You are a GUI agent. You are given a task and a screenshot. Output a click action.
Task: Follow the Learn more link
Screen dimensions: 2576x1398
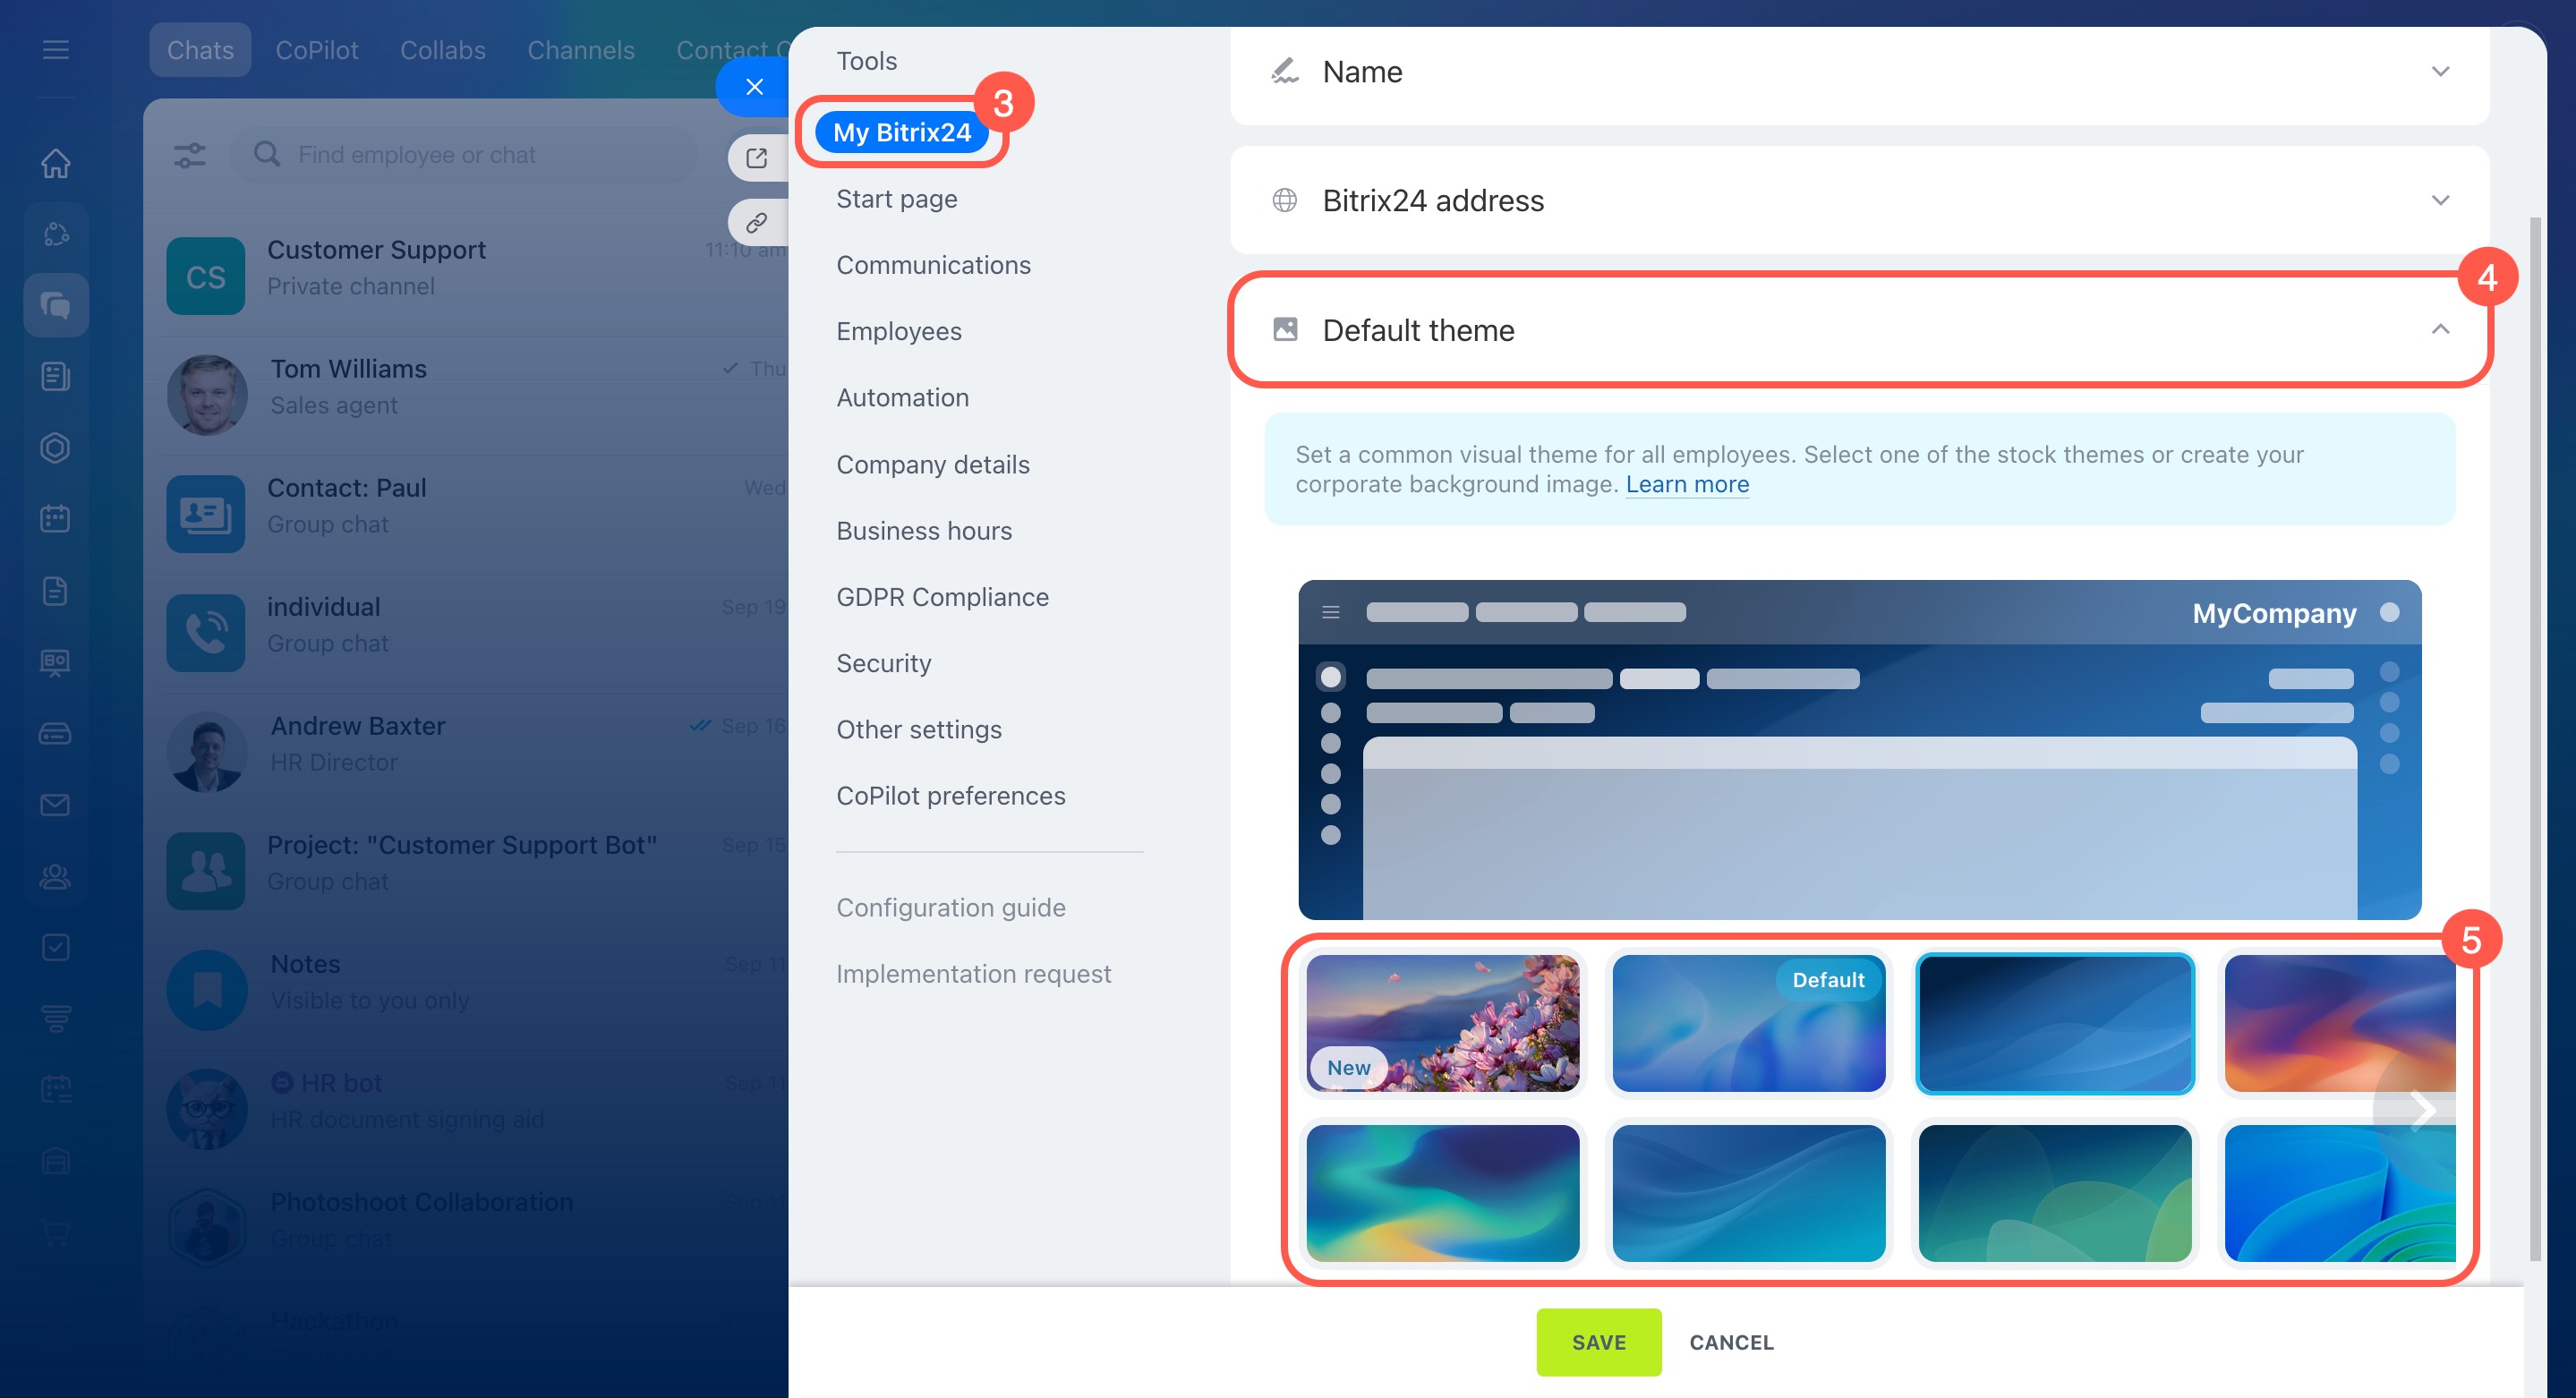pyautogui.click(x=1686, y=484)
